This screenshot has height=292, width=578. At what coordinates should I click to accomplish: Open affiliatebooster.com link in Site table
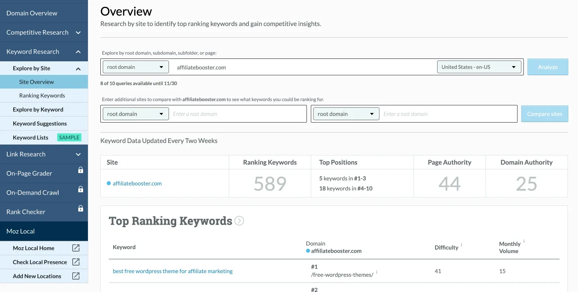pyautogui.click(x=137, y=183)
